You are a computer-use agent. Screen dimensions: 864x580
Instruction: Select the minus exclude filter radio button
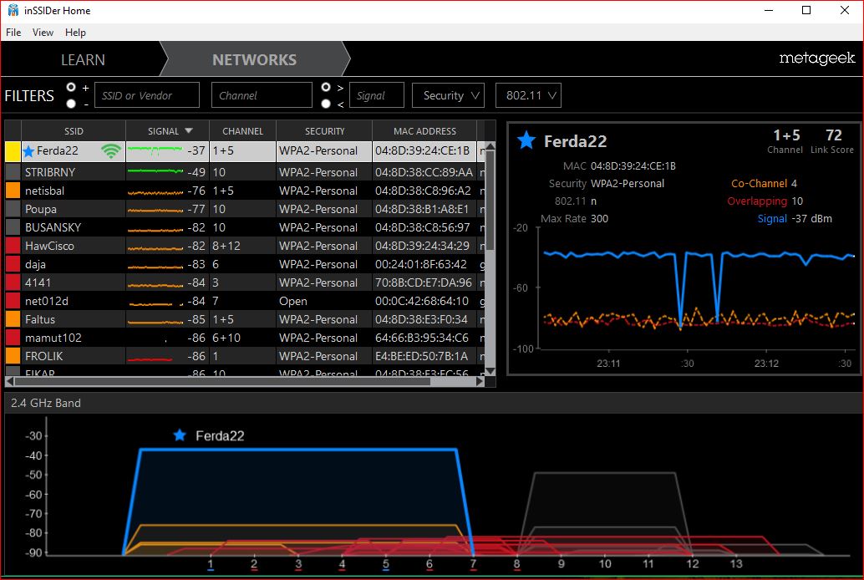(x=71, y=104)
